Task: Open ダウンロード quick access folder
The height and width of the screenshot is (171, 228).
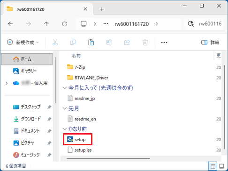Action: pos(27,119)
